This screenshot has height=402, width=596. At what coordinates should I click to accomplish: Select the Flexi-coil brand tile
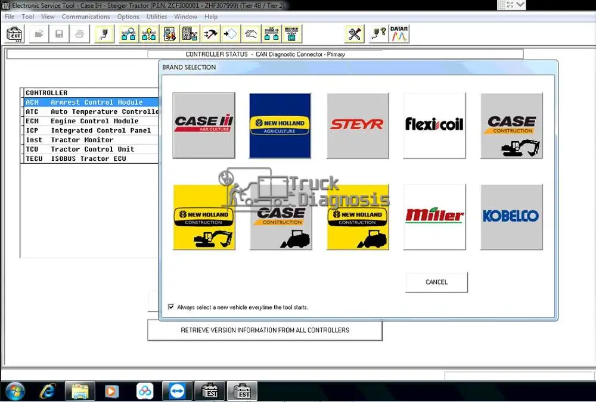(434, 126)
